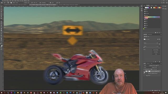Add a layer style with fx icon

click(151, 91)
